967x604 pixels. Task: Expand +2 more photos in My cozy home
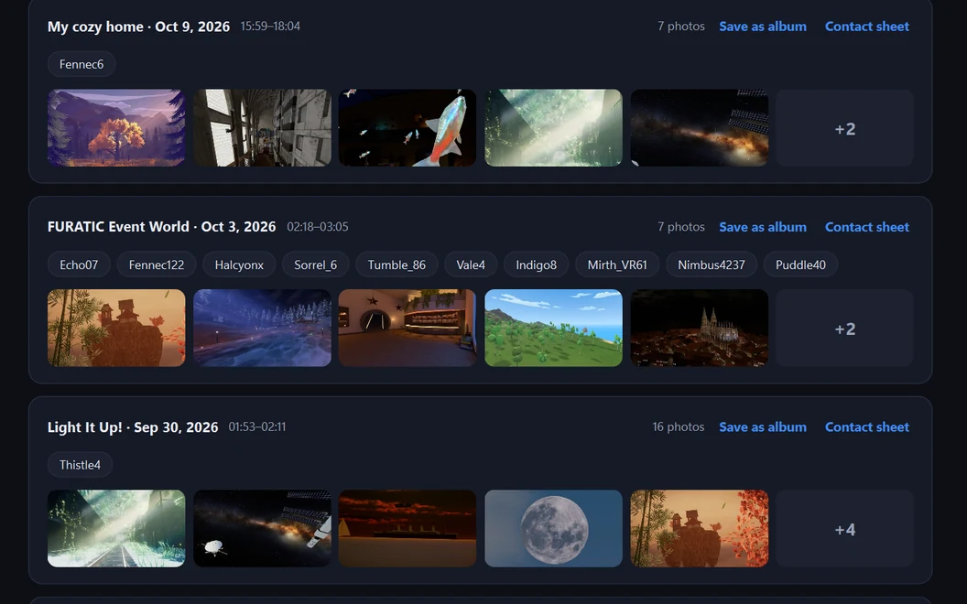pos(844,128)
